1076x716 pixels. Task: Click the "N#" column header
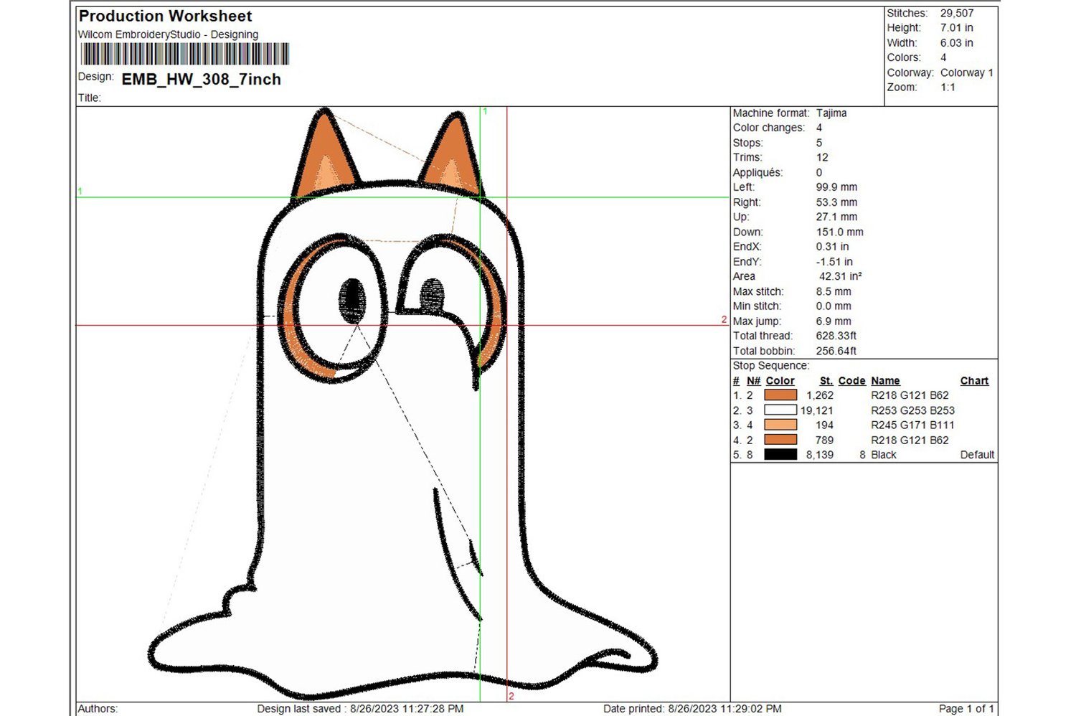[753, 381]
